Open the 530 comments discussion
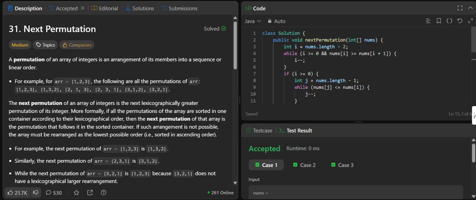This screenshot has width=476, height=200. click(54, 192)
